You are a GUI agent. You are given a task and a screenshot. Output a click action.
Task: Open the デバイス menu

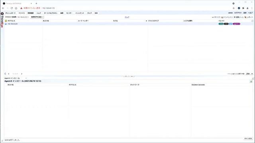click(22, 13)
